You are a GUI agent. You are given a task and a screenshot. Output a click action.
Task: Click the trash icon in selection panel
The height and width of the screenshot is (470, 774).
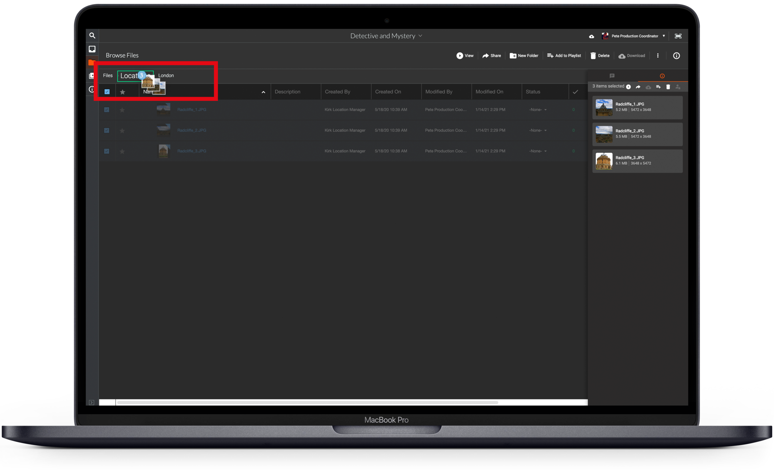[668, 87]
